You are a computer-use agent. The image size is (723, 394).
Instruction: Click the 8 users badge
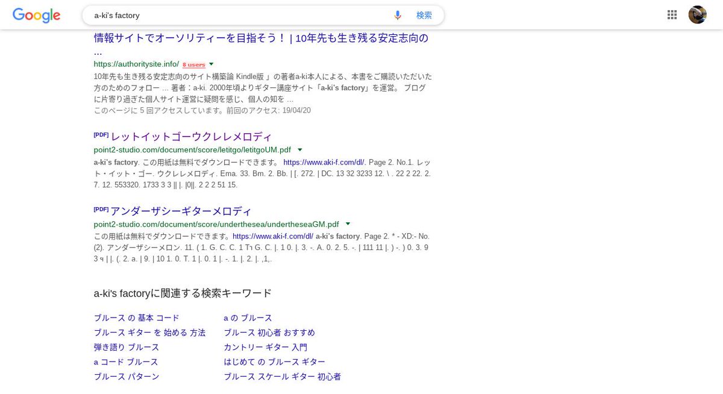tap(194, 64)
